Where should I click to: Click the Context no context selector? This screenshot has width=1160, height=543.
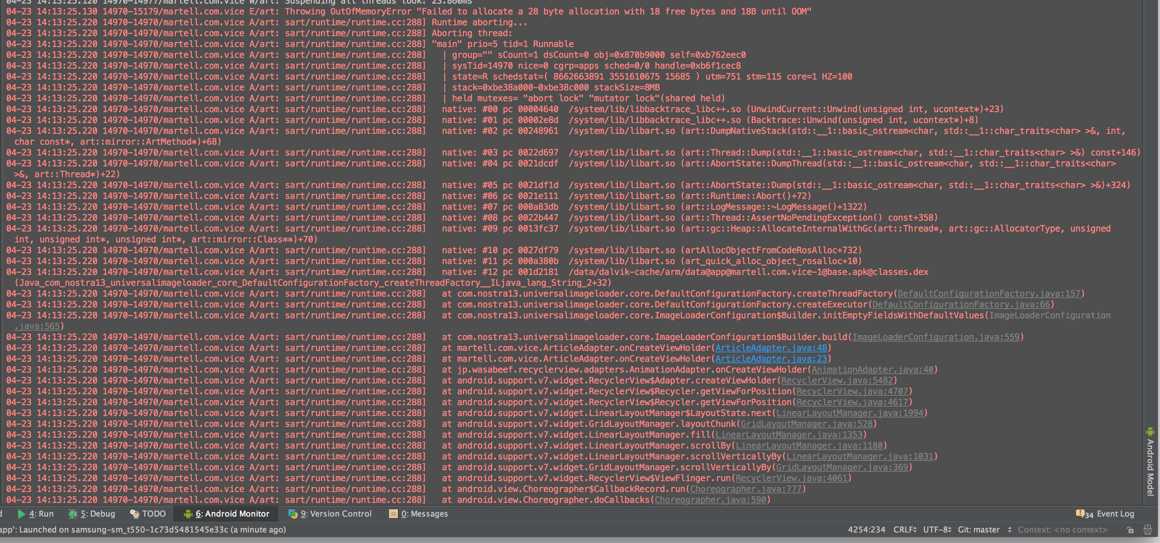[1062, 530]
